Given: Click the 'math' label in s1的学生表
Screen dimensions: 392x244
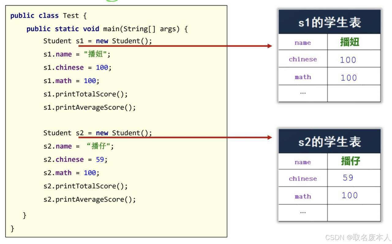Looking at the screenshot, I should 303,77.
